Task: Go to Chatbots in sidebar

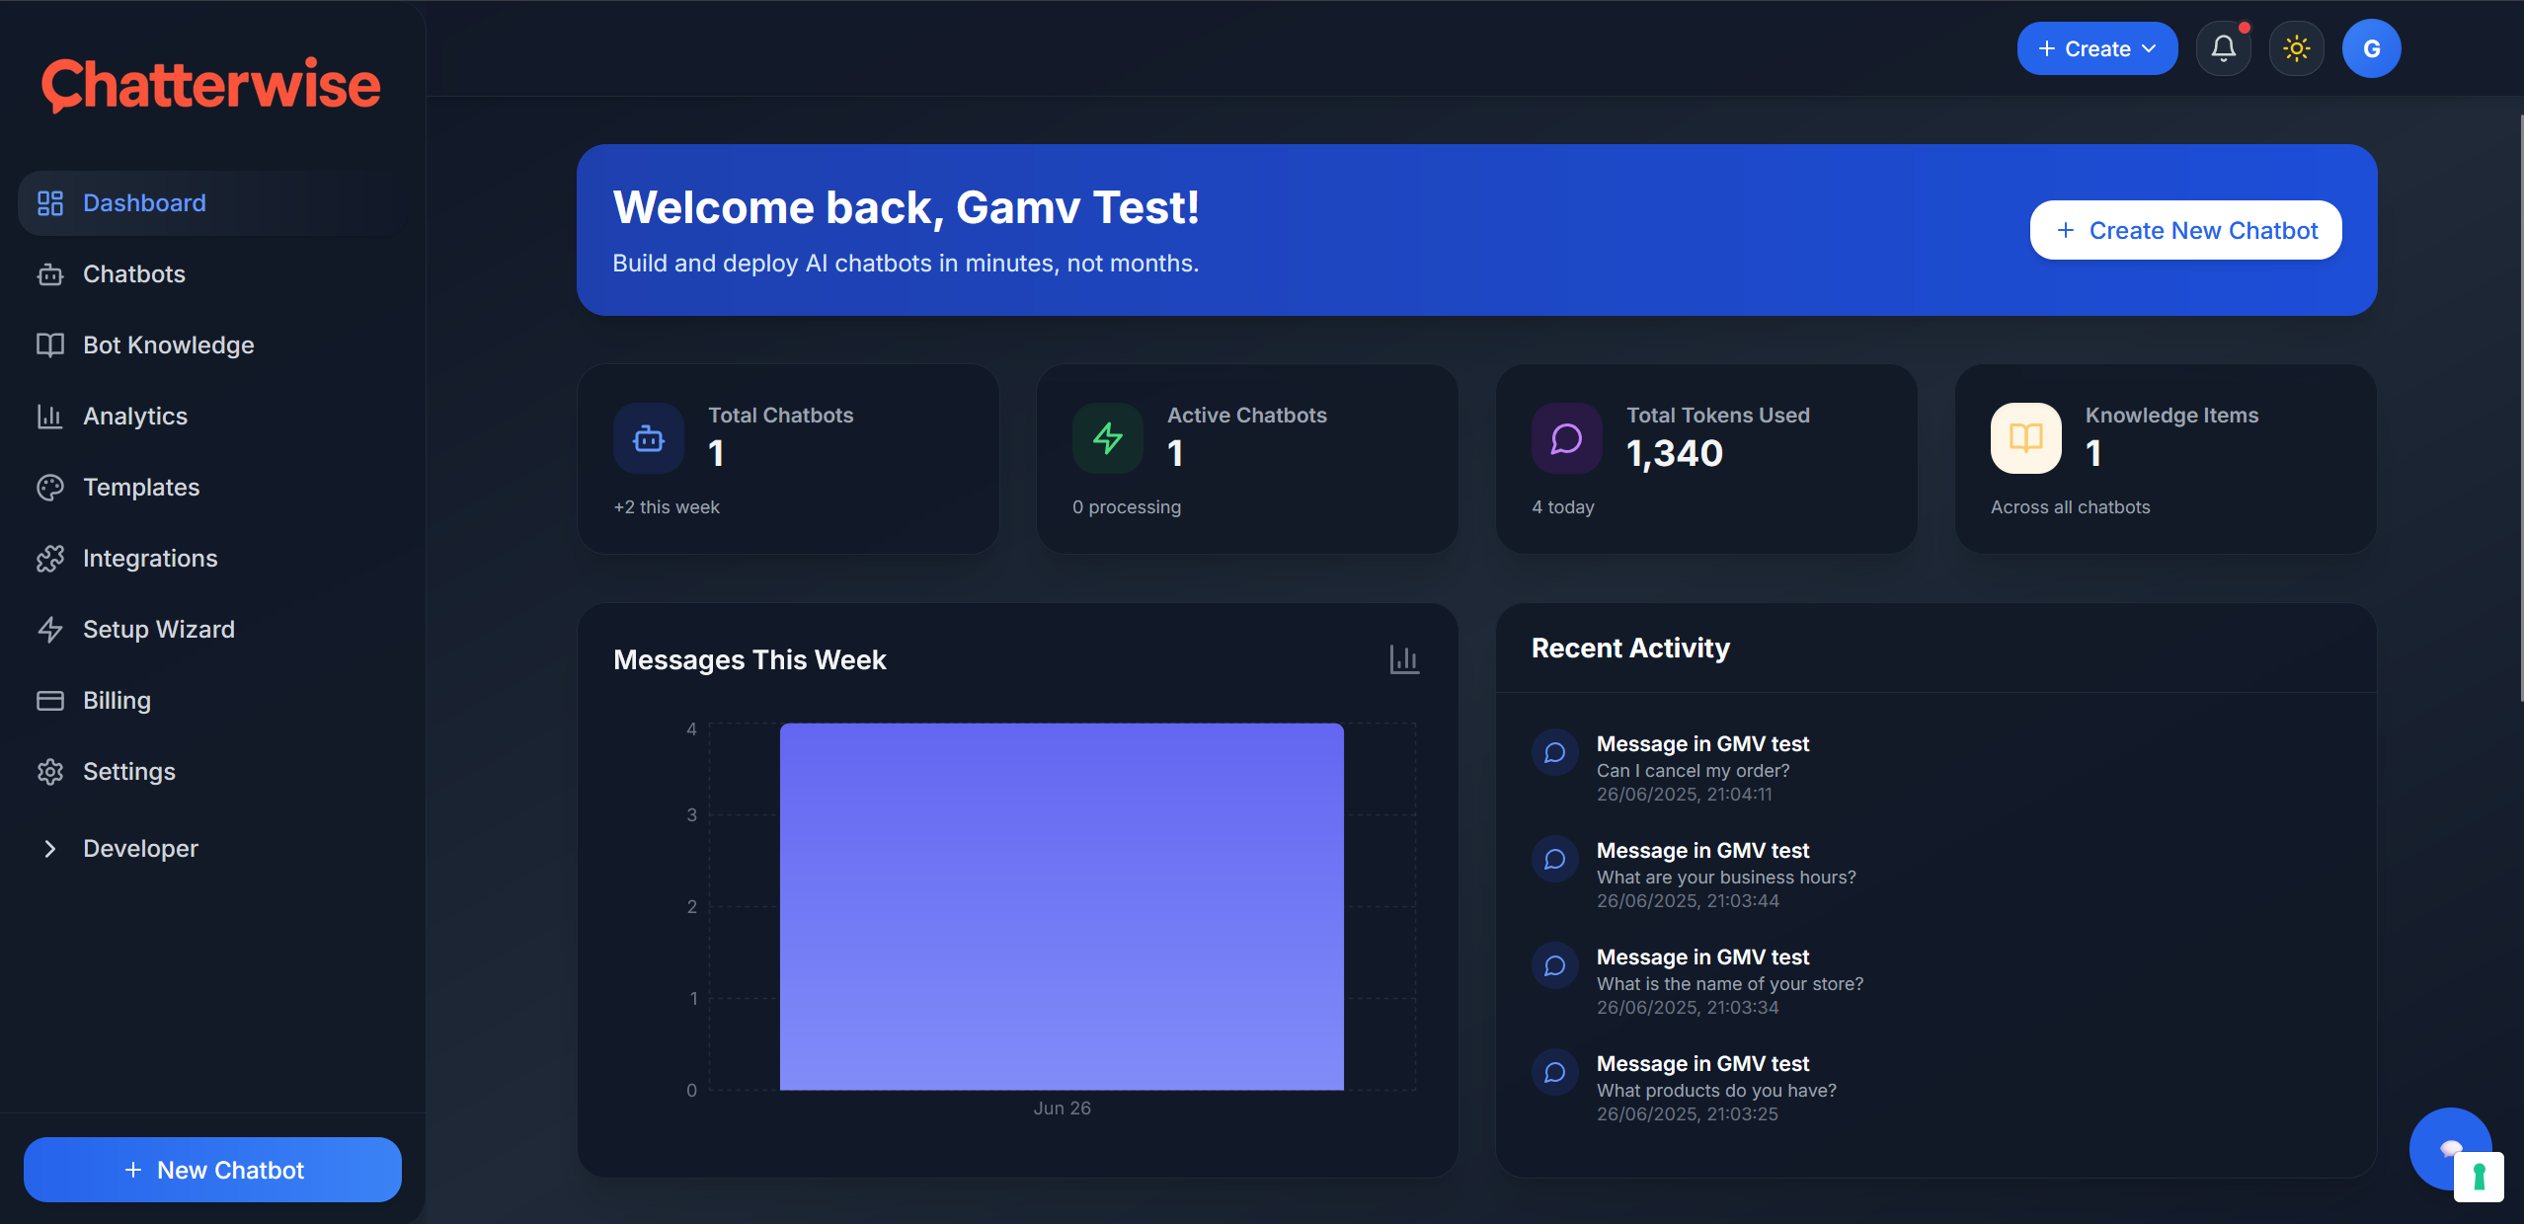Action: [x=134, y=273]
